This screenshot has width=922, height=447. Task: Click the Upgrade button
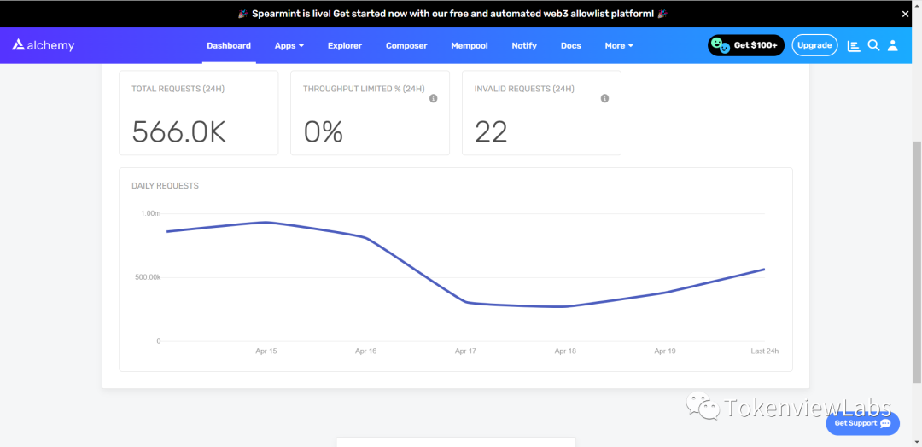[814, 45]
